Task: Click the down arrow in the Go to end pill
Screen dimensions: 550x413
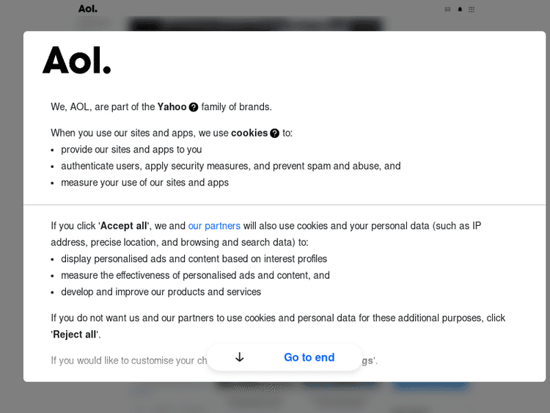Action: click(x=239, y=357)
